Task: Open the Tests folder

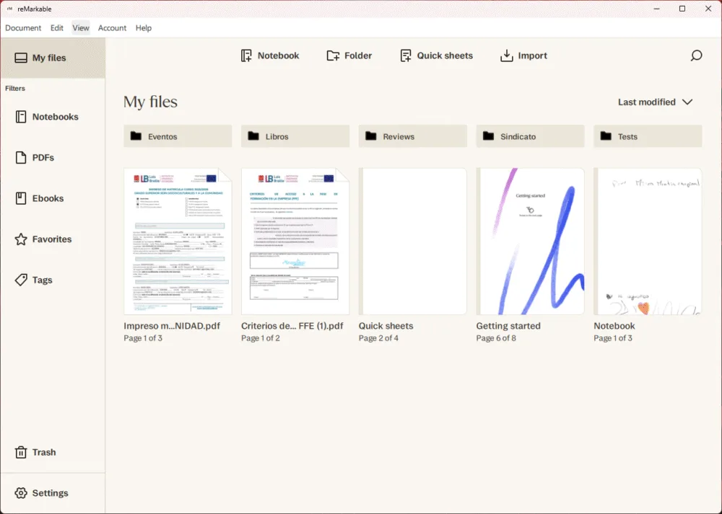Action: [x=648, y=136]
